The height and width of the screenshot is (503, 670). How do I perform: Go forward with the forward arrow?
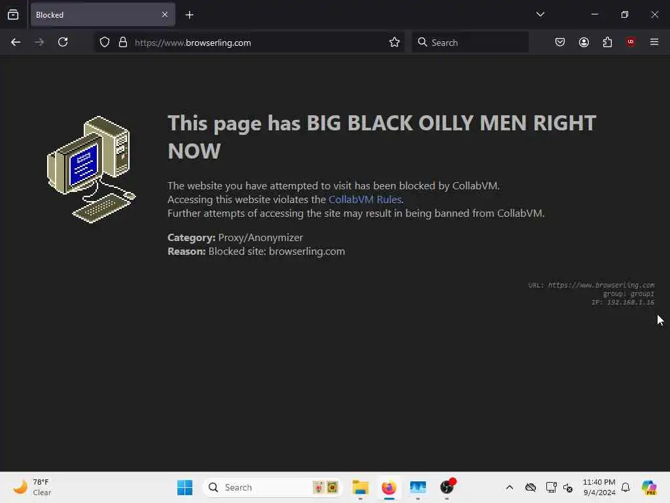[39, 43]
